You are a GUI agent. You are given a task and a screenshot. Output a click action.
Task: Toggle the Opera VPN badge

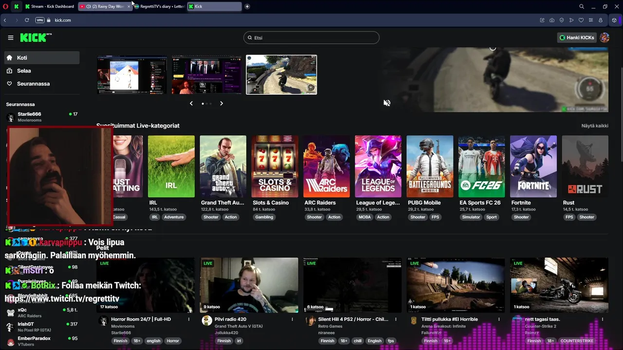(40, 20)
